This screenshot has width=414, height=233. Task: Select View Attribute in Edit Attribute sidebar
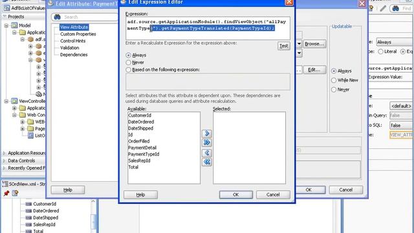point(74,27)
